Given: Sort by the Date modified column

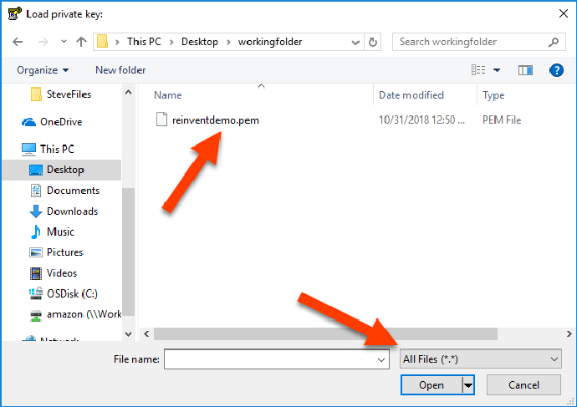Looking at the screenshot, I should (411, 95).
